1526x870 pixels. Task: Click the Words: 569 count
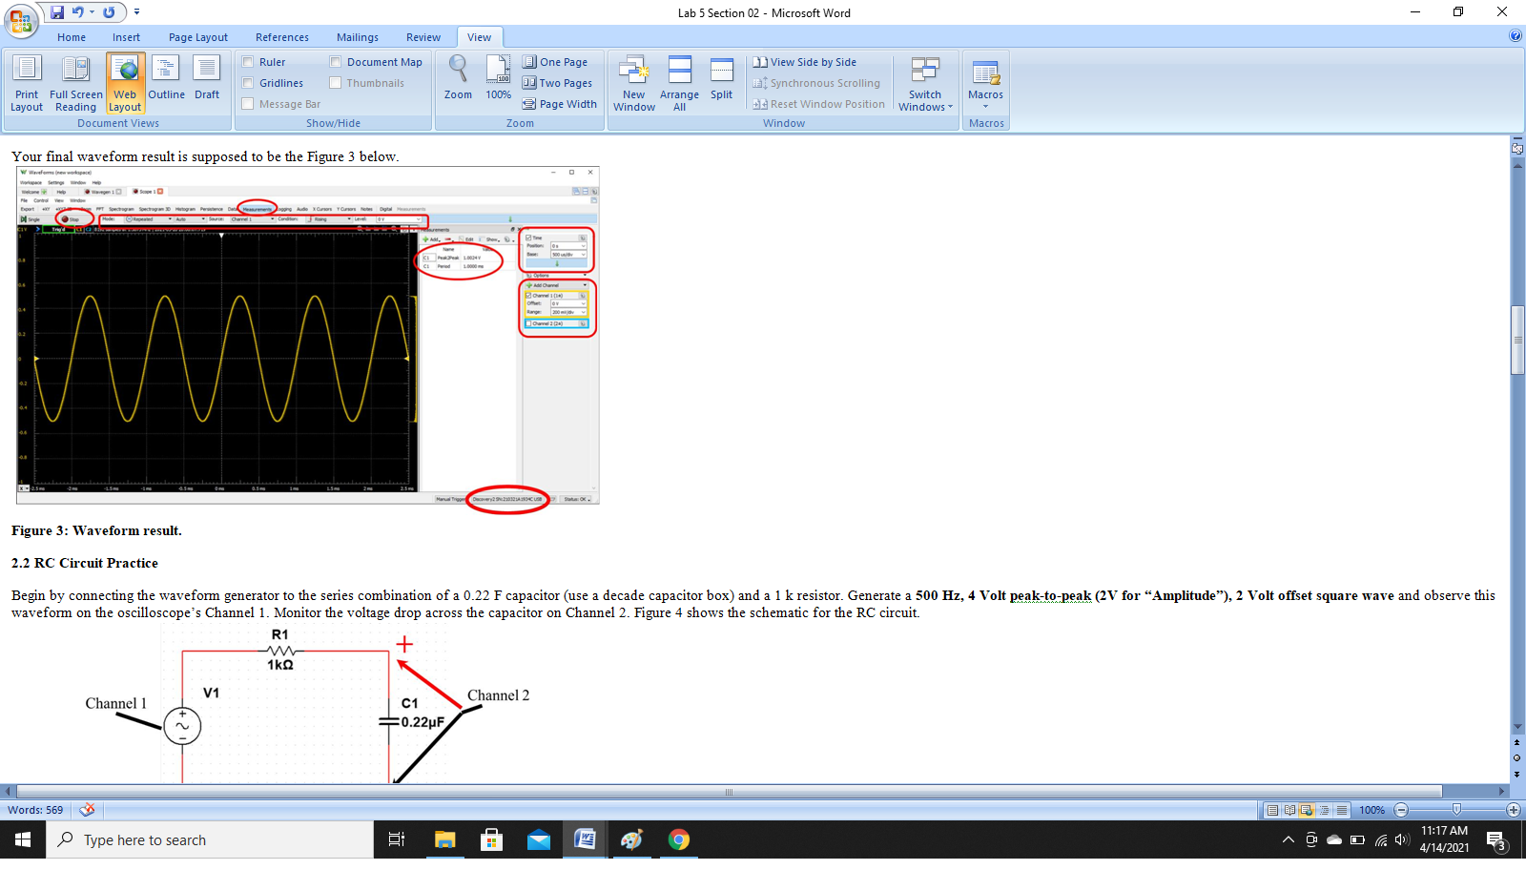click(34, 810)
